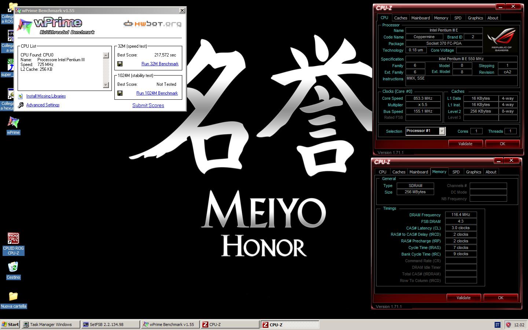
Task: Click the Submit Scores link
Action: tap(148, 105)
